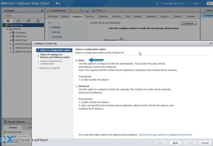Collapse the witness.lab.local node
This screenshot has height=146, width=213.
pyautogui.click(x=10, y=48)
